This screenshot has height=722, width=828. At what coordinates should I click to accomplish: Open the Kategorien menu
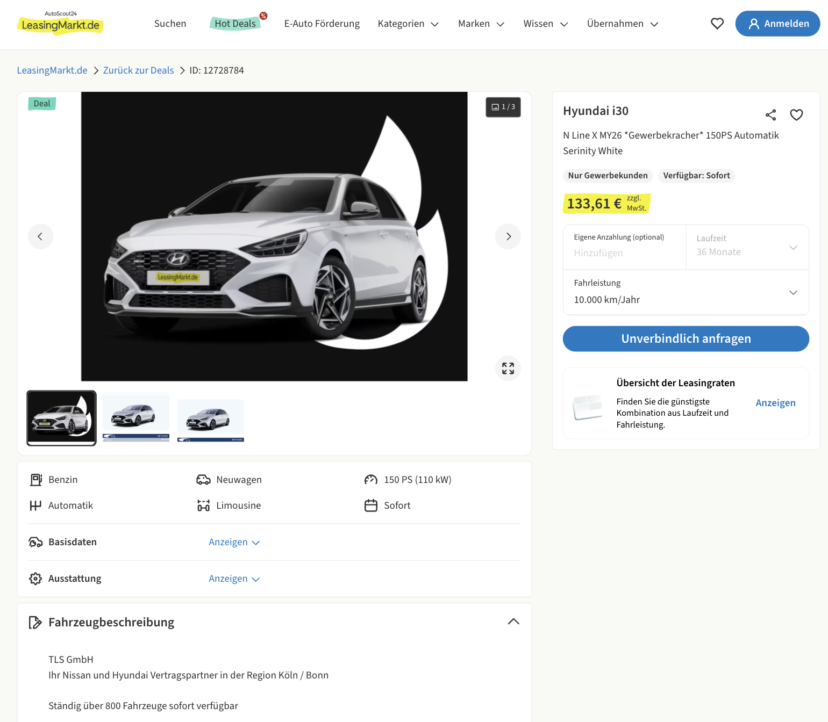408,24
